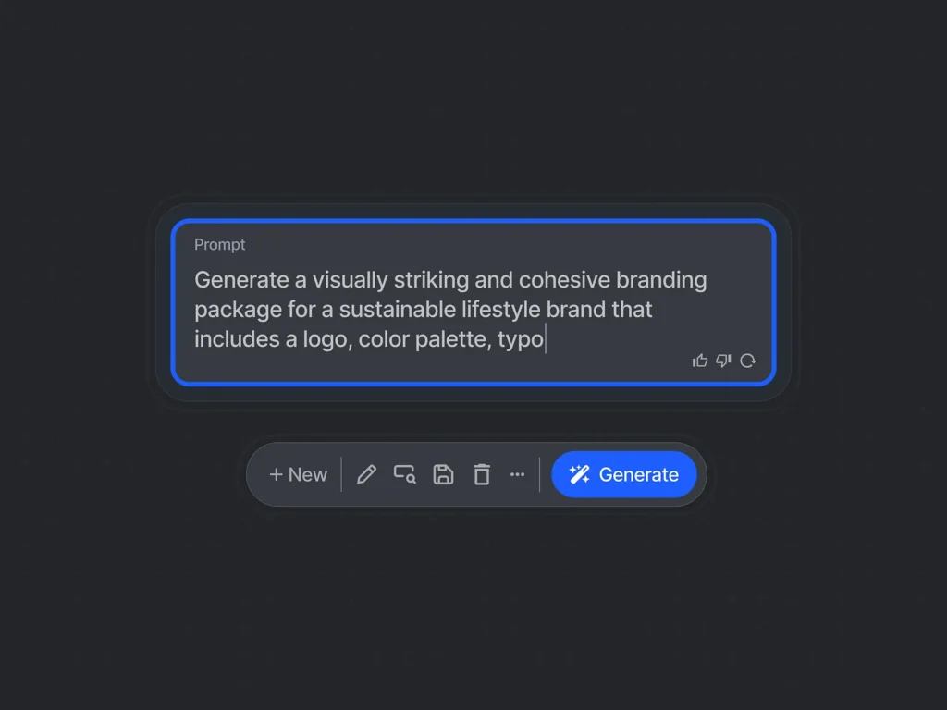Select the pencil edit icon
Screen dimensions: 947x710
point(366,474)
